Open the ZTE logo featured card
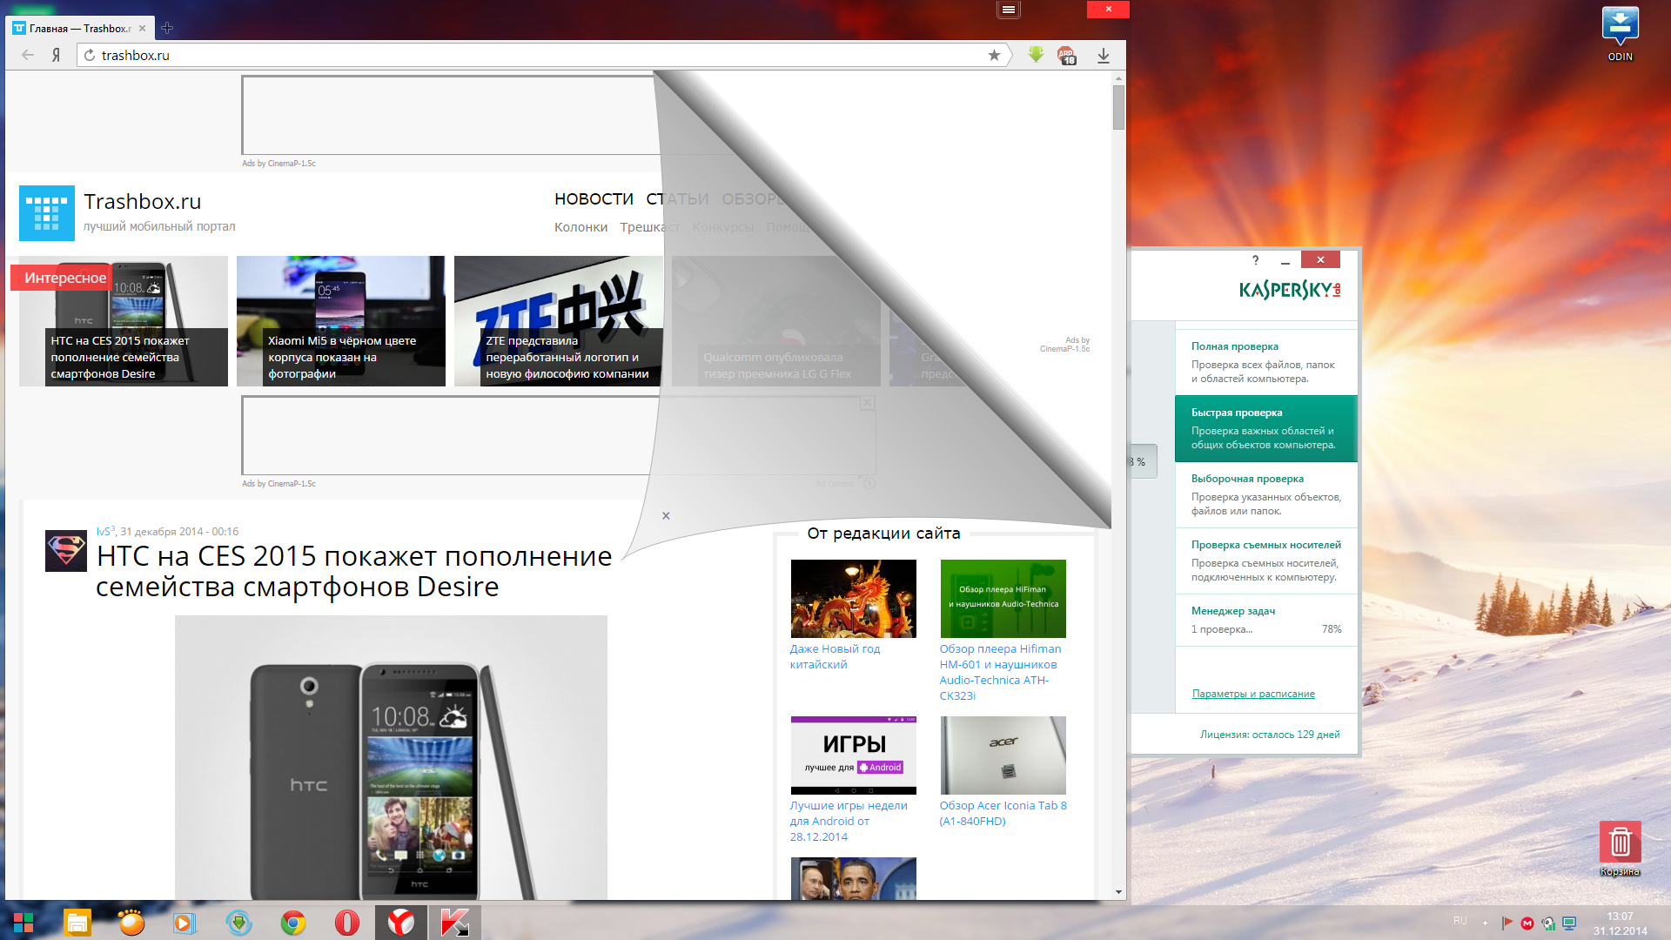1671x940 pixels. click(558, 321)
